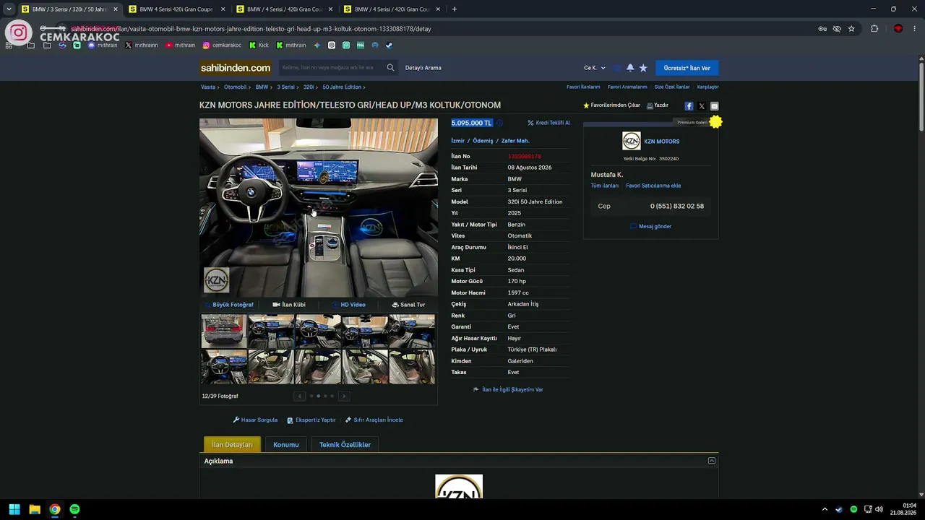Show previous thumbnail page arrow
This screenshot has width=925, height=520.
click(299, 396)
